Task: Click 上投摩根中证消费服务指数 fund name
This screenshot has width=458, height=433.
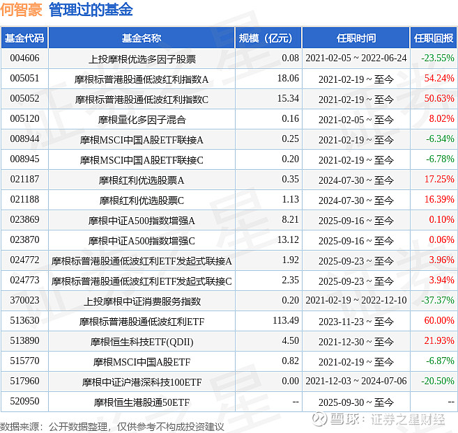Action: click(142, 301)
